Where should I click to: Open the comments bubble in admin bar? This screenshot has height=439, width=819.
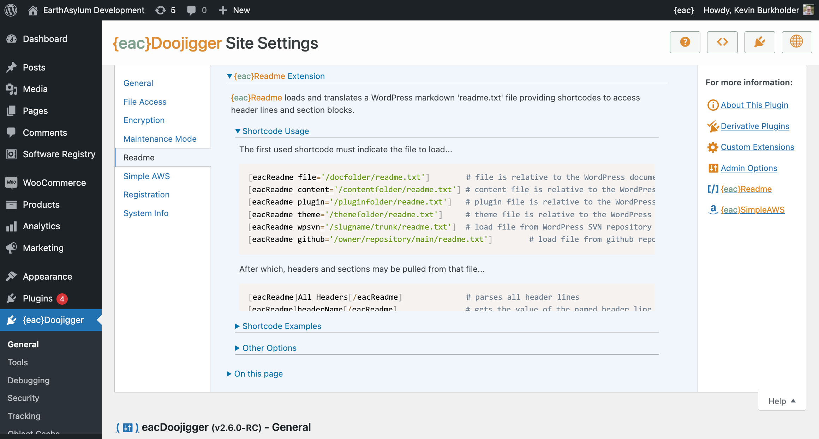[197, 10]
